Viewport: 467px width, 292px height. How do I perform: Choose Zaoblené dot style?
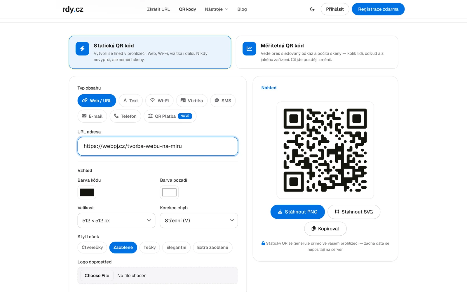tap(123, 247)
